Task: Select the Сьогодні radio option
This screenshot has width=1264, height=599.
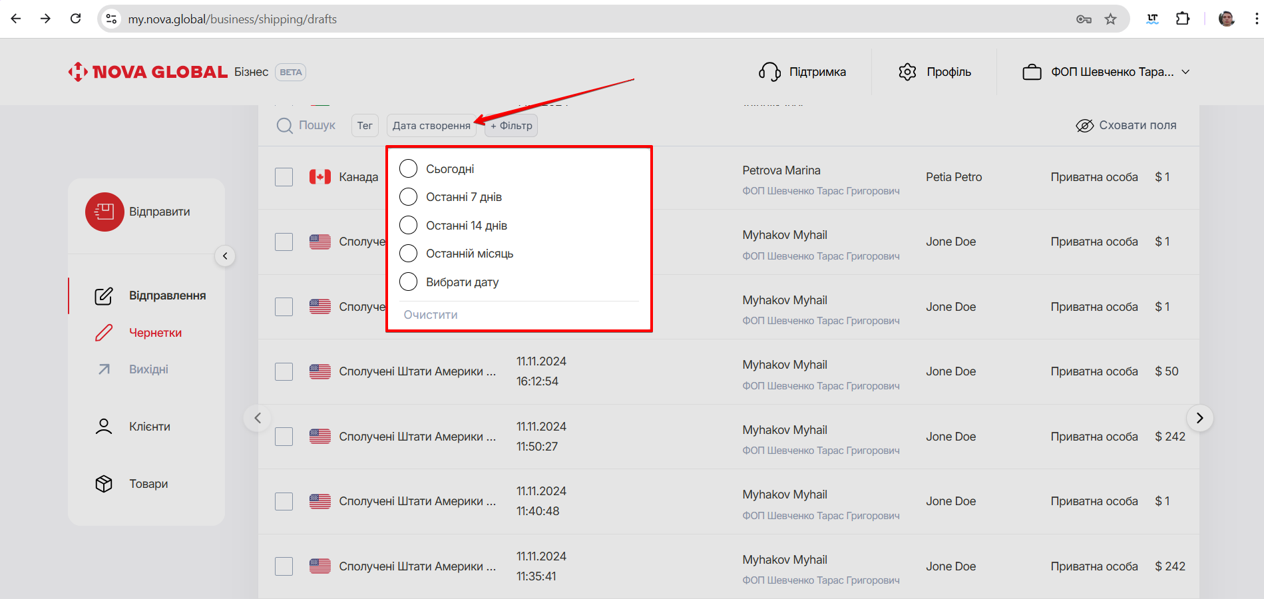Action: tap(408, 169)
